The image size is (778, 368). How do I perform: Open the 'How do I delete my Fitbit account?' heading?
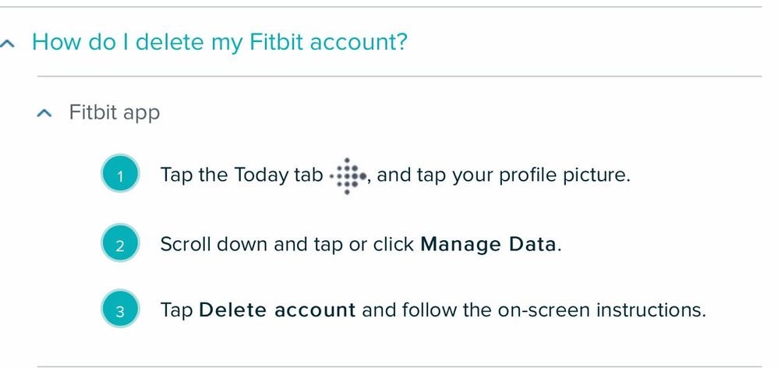click(219, 41)
